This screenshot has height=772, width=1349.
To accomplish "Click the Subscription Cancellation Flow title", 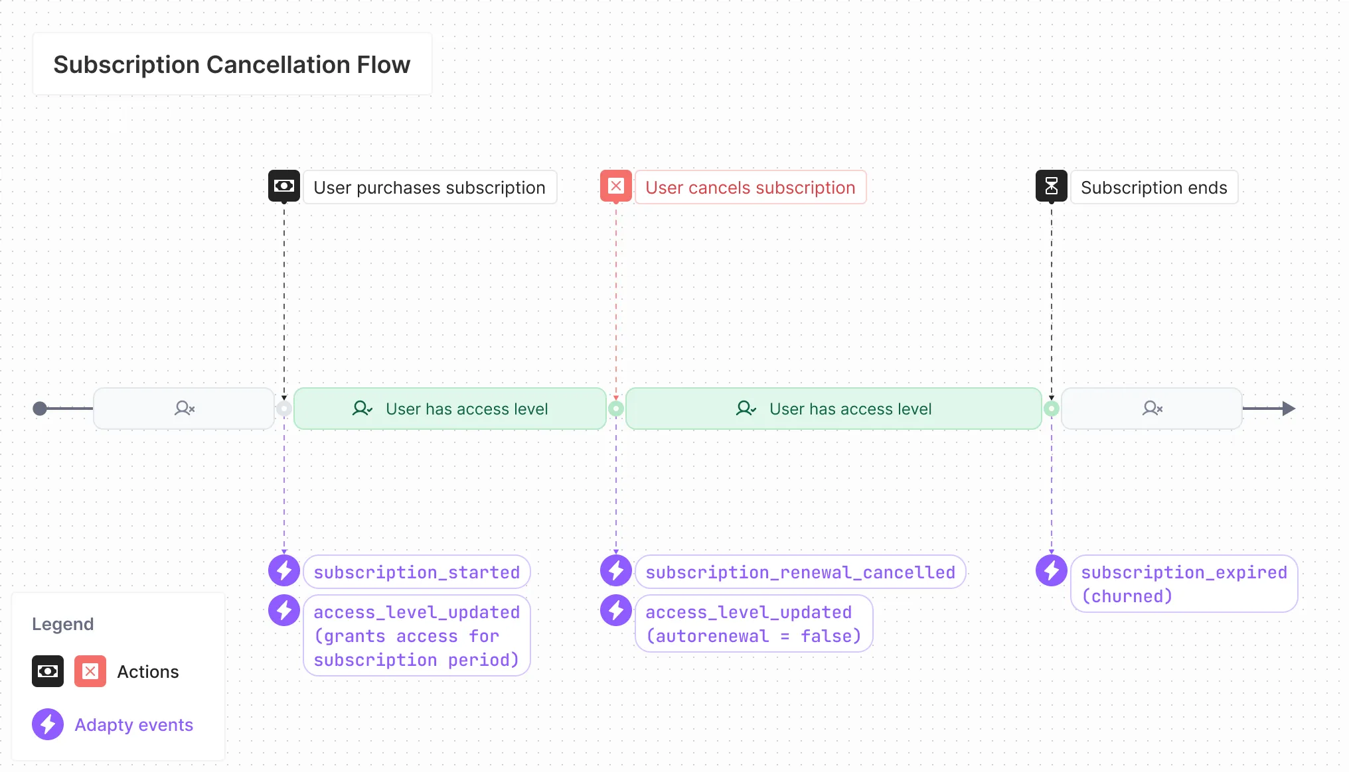I will [x=232, y=64].
